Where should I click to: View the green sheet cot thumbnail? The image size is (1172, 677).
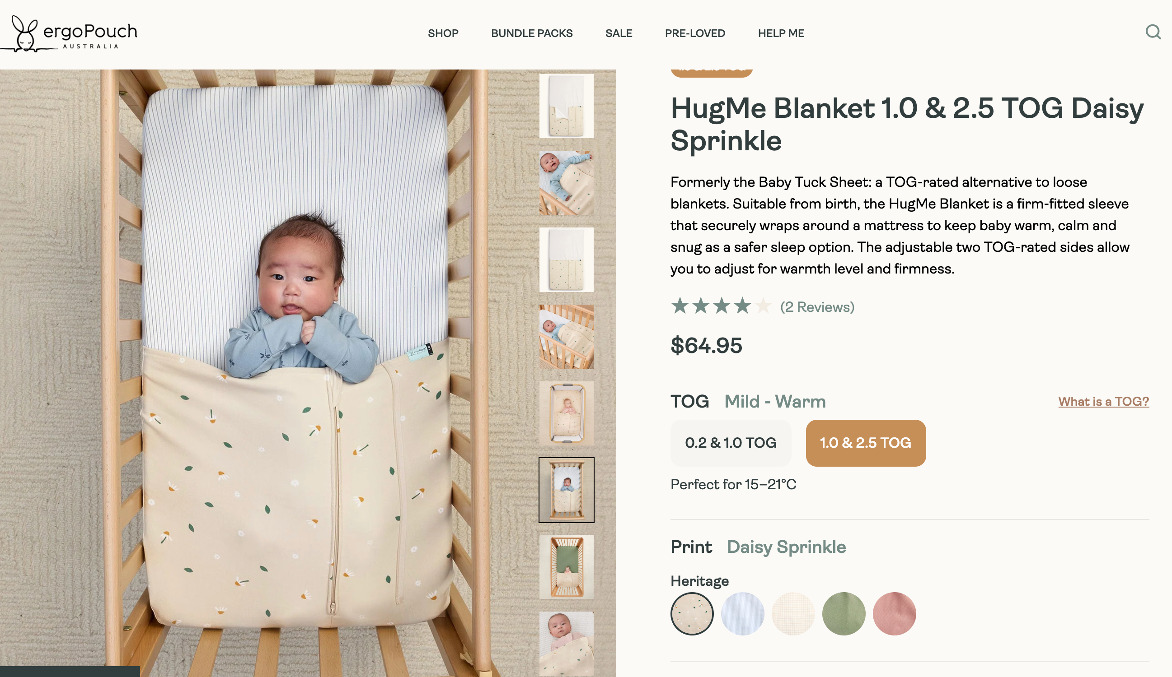click(x=566, y=566)
